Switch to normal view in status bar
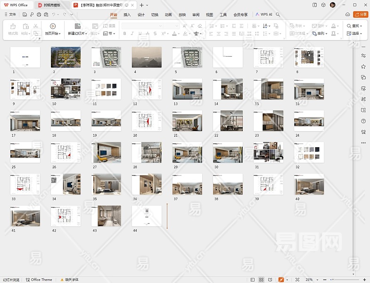Viewport: 370px width, 283px height. (253, 280)
